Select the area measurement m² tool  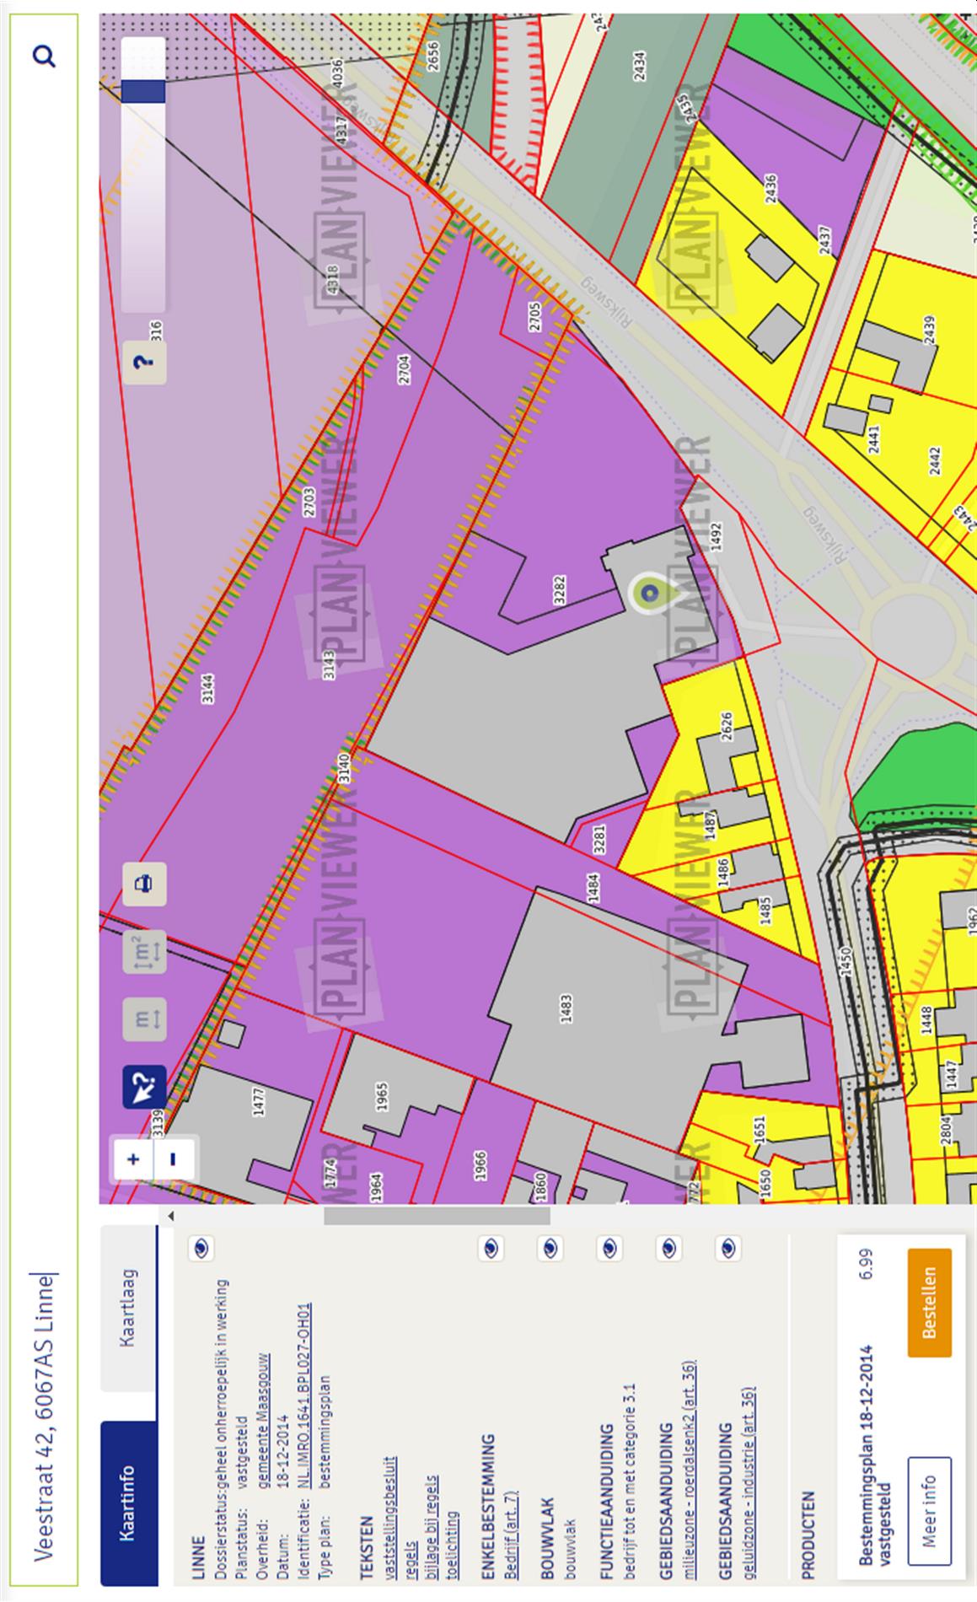point(144,952)
